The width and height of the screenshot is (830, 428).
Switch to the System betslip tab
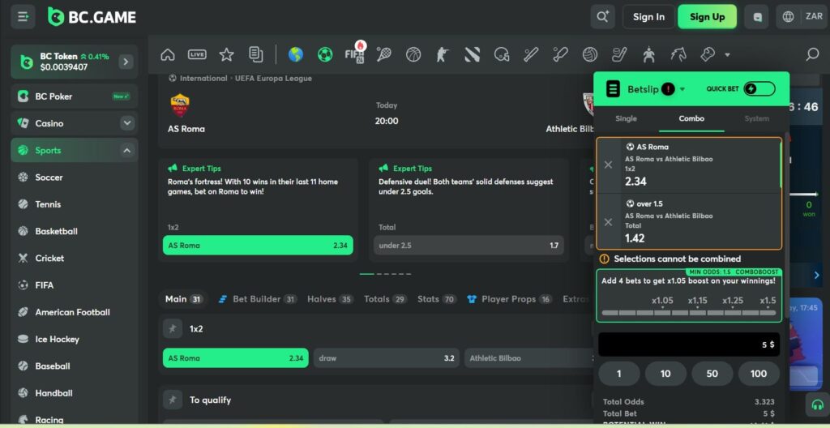[x=756, y=118]
